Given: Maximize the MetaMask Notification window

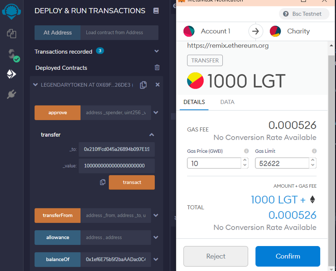Looking at the screenshot, I should tap(303, 1).
